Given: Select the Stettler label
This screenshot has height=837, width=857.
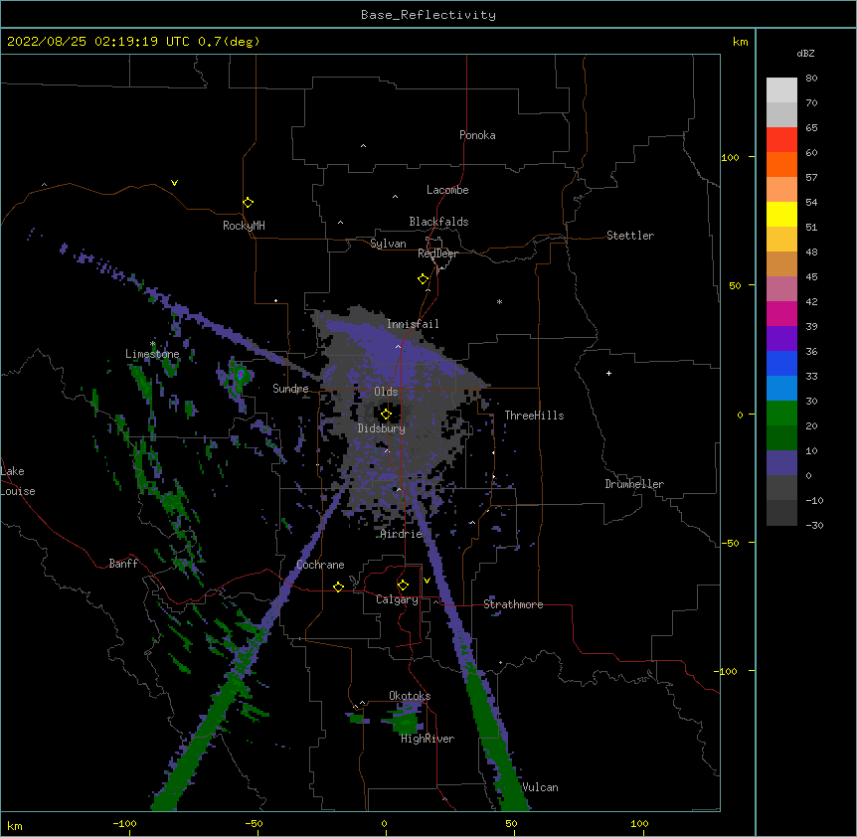Looking at the screenshot, I should 629,236.
